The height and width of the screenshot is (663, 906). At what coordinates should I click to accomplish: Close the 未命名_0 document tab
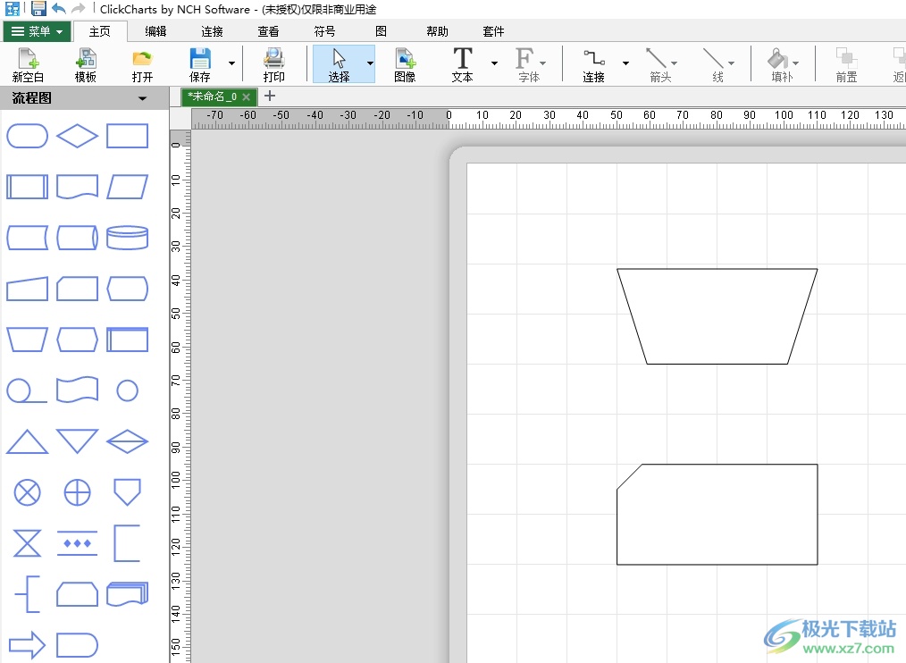point(246,97)
